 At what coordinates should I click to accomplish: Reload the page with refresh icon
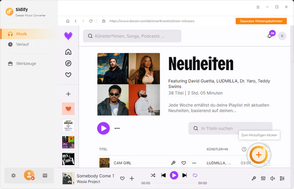pyautogui.click(x=91, y=21)
